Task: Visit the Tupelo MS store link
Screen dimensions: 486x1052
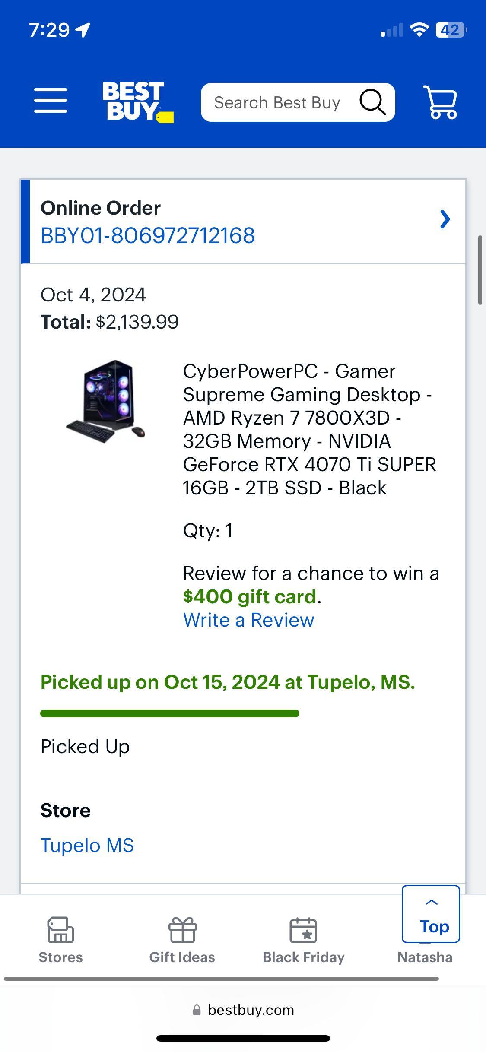Action: click(87, 844)
